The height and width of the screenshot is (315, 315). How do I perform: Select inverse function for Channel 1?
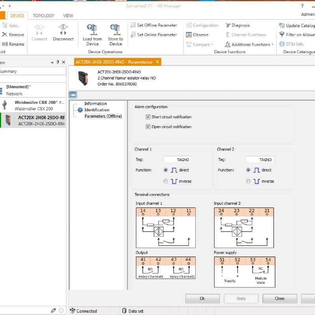click(x=166, y=181)
